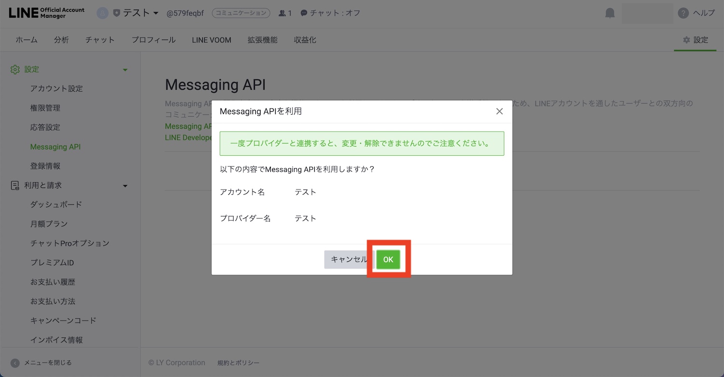
Task: Open the notification bell
Action: click(x=610, y=13)
